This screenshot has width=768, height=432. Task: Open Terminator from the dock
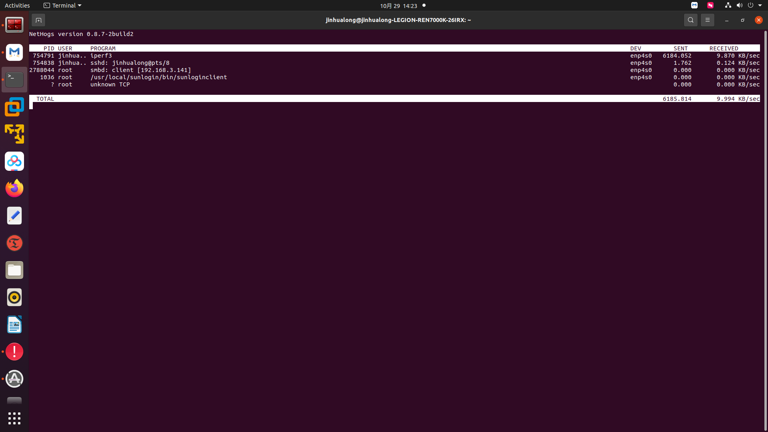click(x=14, y=25)
